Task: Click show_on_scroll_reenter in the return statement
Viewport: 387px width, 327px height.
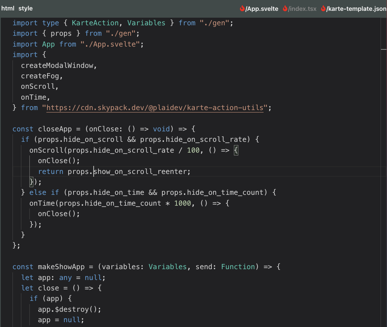Action: click(x=141, y=172)
